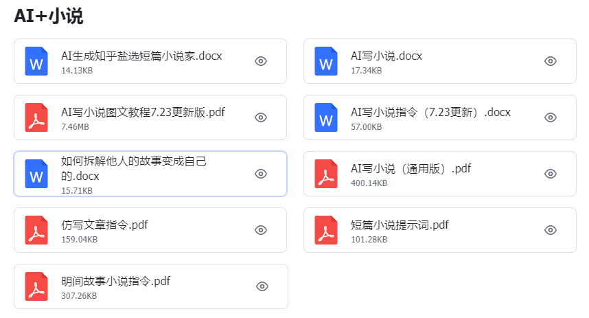Click the eye icon beside 仿写文章指令.pdf

(261, 230)
